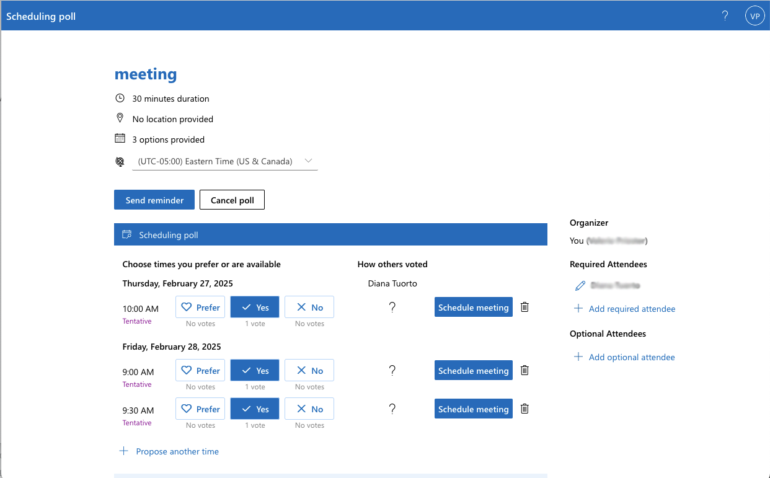Toggle Yes vote for Friday 9:00 AM
This screenshot has width=770, height=478.
point(255,371)
